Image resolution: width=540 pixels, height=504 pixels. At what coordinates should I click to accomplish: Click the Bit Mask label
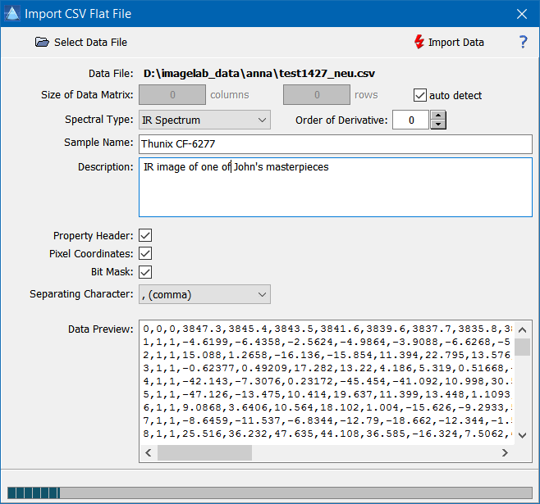112,271
